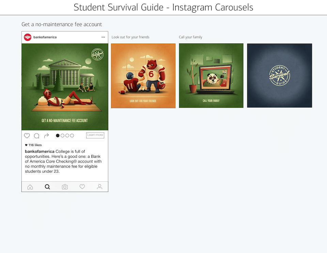Click the caption text about Core Checking
This screenshot has height=253, width=327.
[63, 161]
